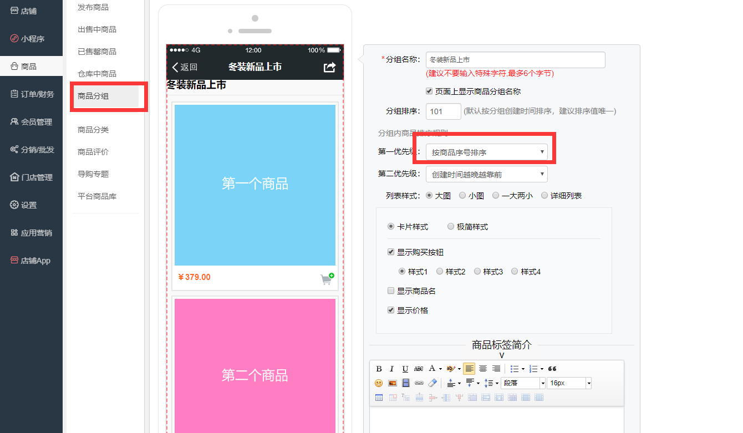Expand the font color dropdown arrow
Screen dimensions: 743x433
click(440, 369)
